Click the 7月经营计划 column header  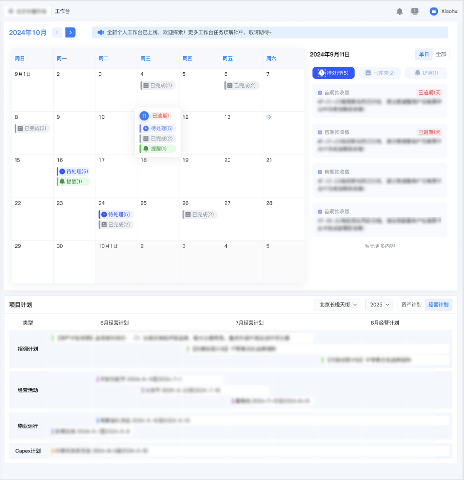(249, 323)
